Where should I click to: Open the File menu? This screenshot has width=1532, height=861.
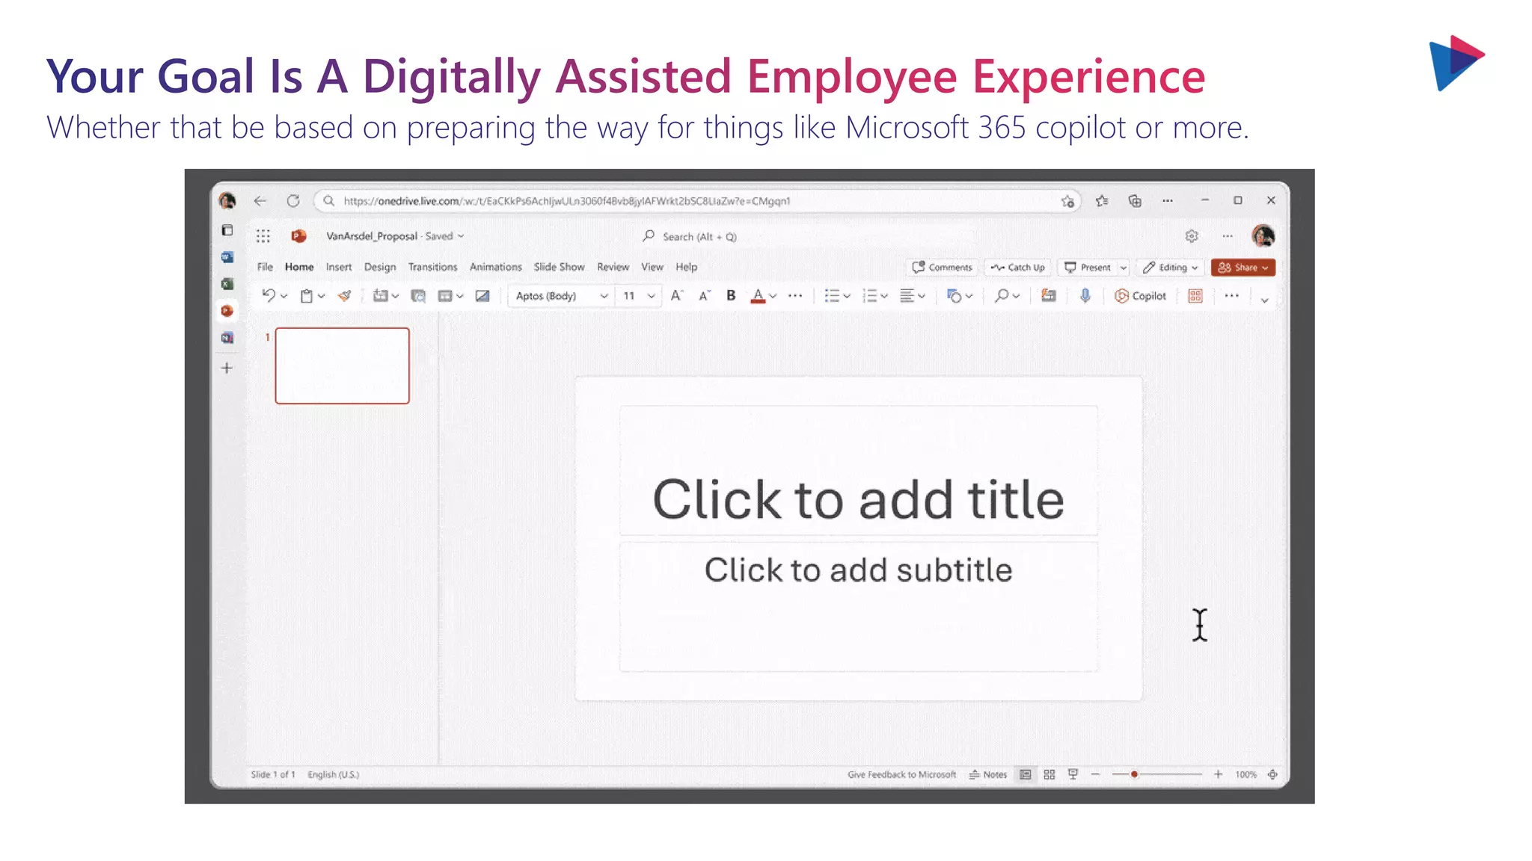265,267
